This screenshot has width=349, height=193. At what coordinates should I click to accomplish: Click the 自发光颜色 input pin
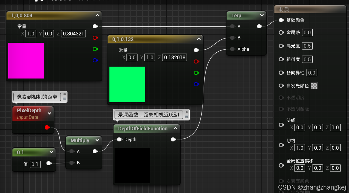[x=281, y=86]
